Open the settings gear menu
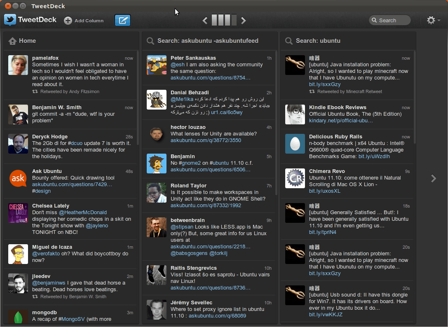This screenshot has height=327, width=448. tap(431, 20)
